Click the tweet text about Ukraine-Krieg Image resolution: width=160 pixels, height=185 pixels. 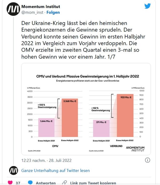click(83, 40)
